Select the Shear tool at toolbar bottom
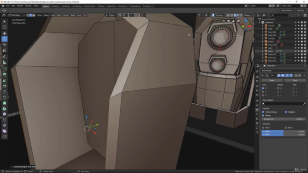 4,131
